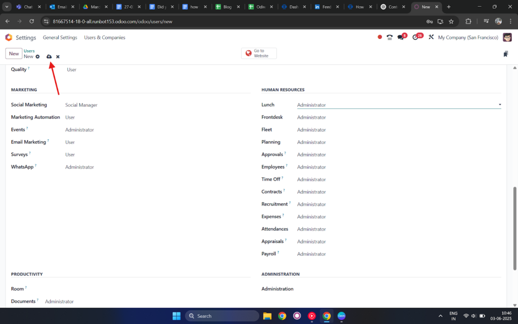
Task: Click the bookmark icon at the form's right
Action: 506,54
